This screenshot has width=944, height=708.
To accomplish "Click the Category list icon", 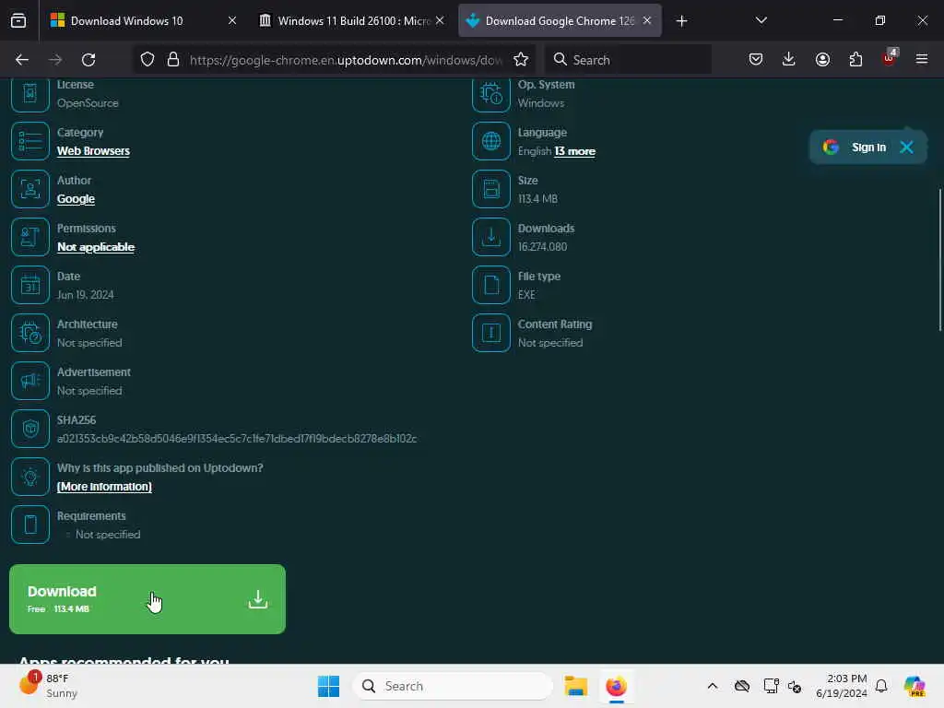I will click(x=30, y=141).
